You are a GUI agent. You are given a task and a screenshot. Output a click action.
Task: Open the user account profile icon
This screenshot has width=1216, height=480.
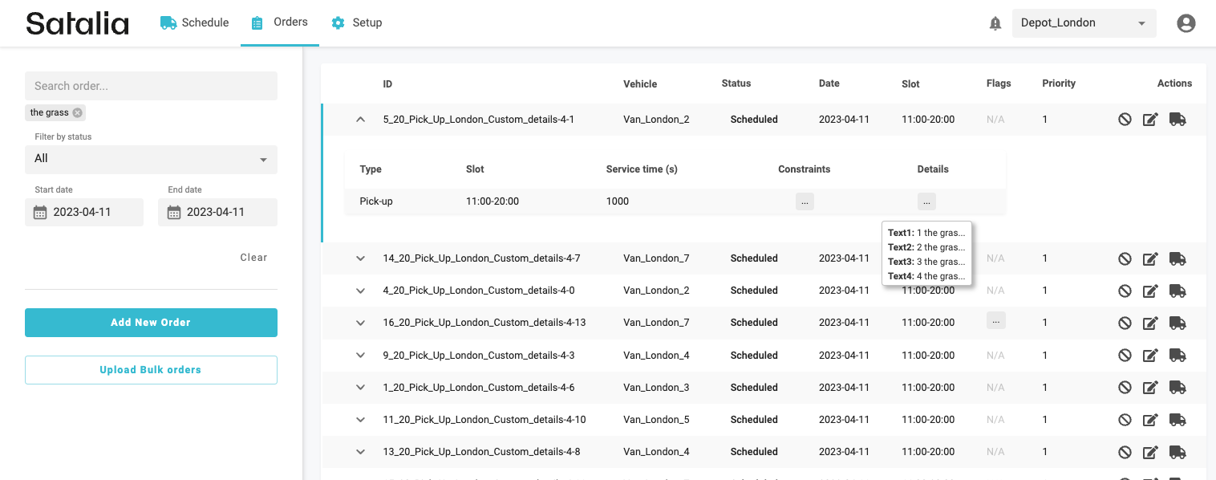point(1186,23)
